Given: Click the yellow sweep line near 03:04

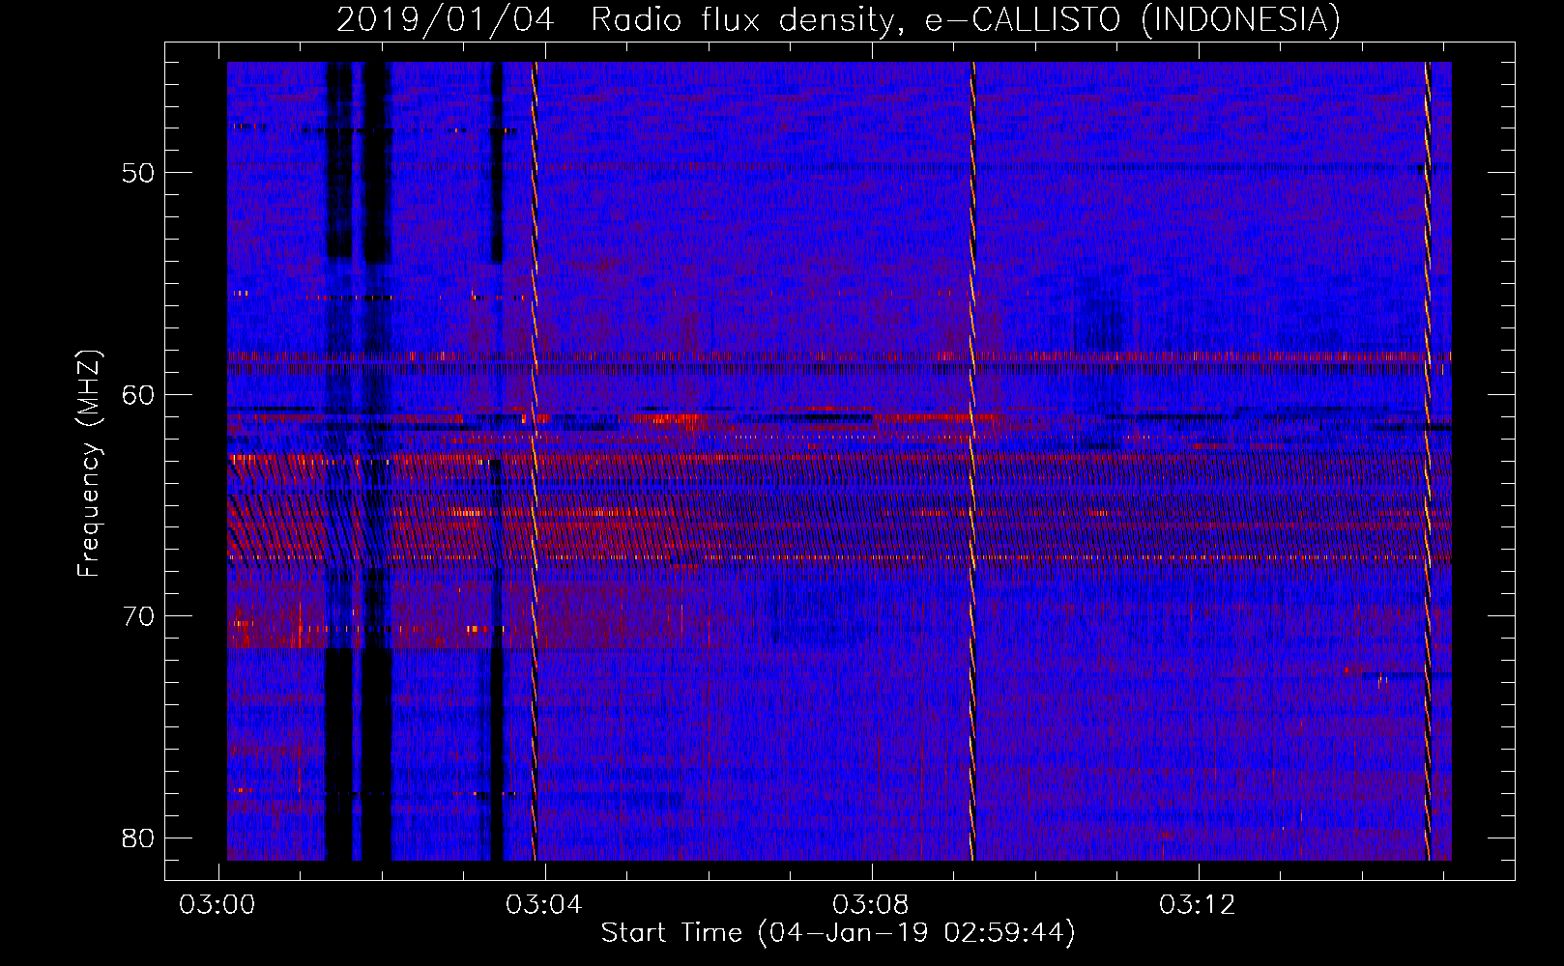Looking at the screenshot, I should [x=534, y=461].
